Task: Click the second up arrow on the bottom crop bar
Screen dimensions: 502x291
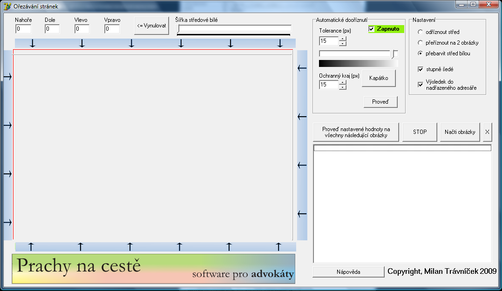Action: pos(81,246)
